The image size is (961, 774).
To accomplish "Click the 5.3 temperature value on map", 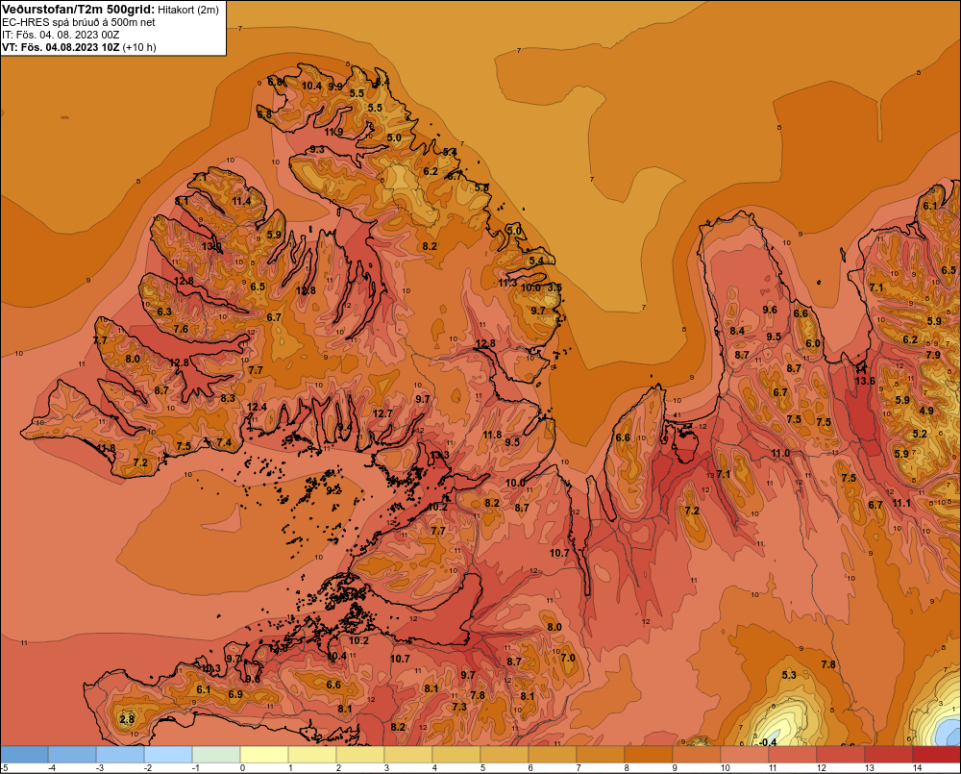I will pyautogui.click(x=789, y=675).
